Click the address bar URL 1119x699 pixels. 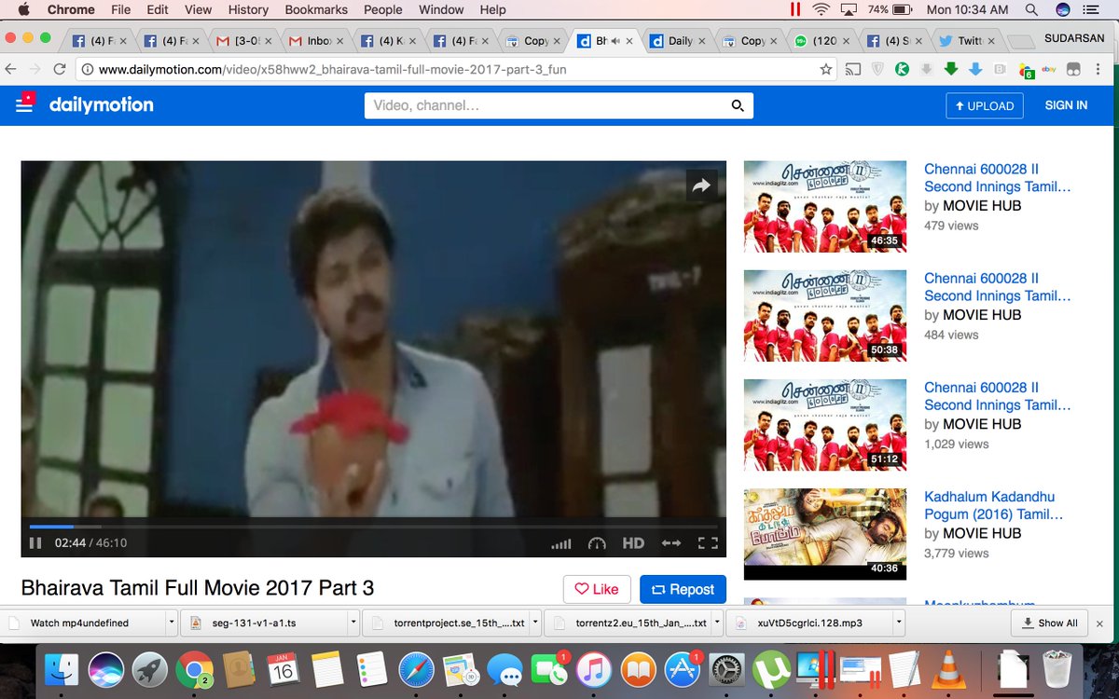coord(333,69)
